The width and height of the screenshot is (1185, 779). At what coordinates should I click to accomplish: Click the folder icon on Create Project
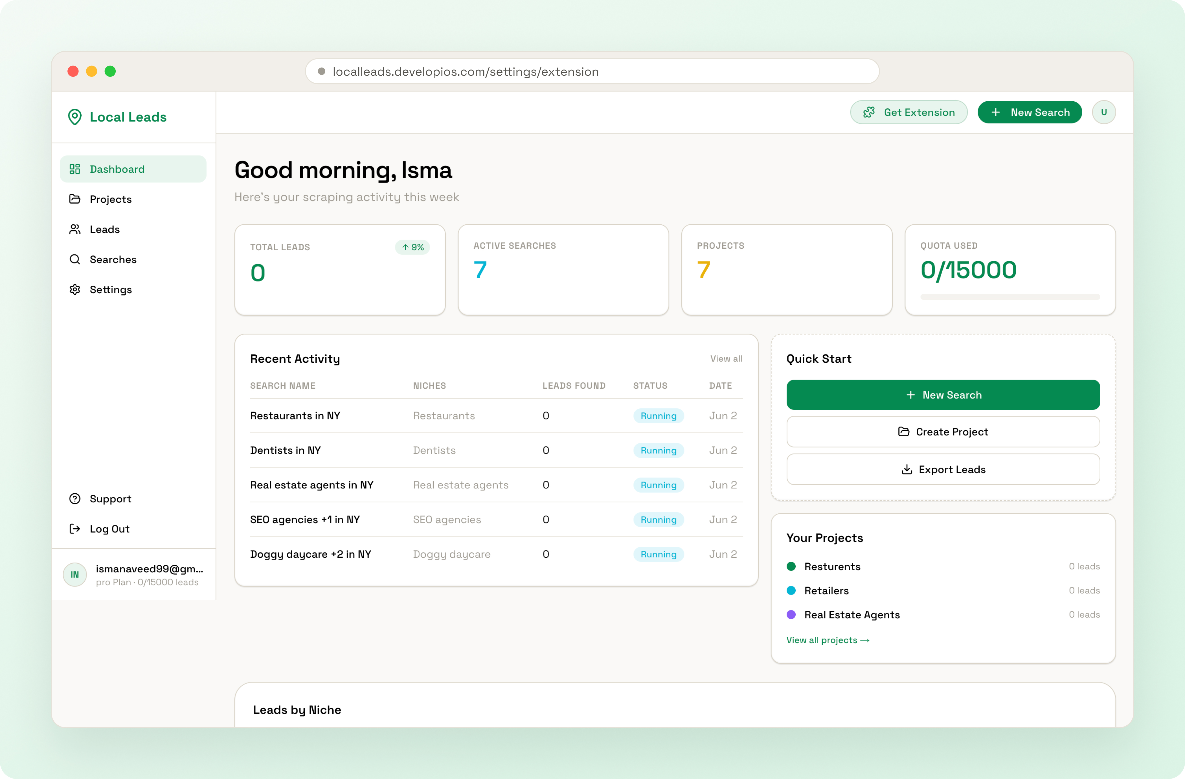904,432
